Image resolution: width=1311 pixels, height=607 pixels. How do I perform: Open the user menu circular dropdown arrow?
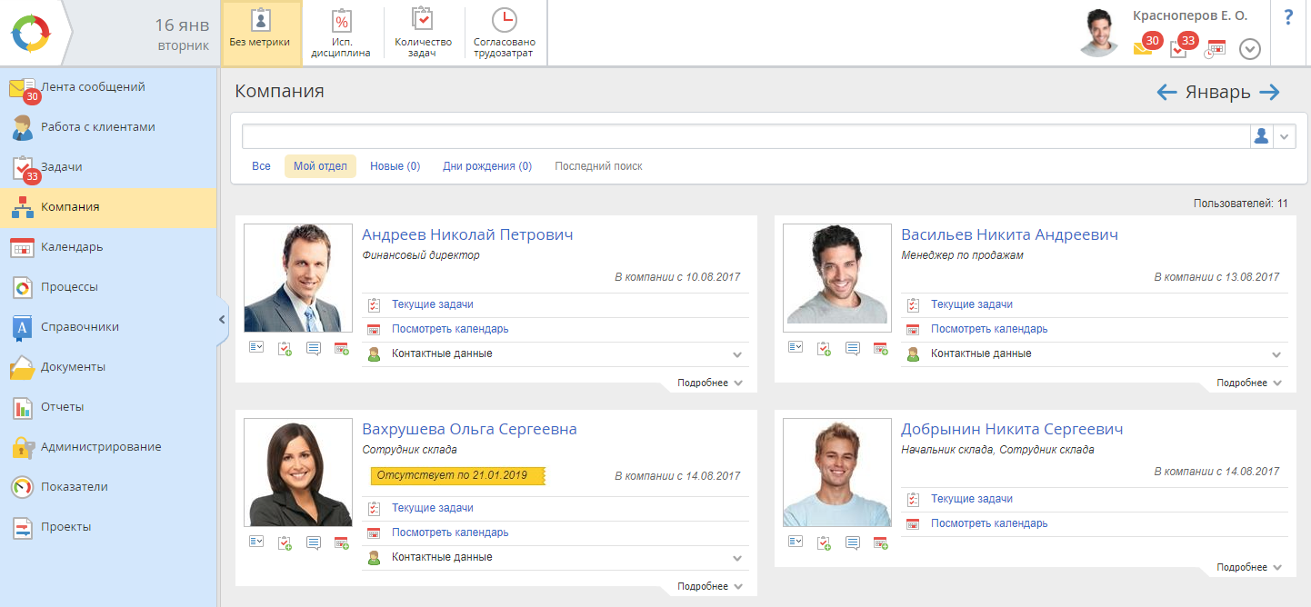coord(1250,49)
